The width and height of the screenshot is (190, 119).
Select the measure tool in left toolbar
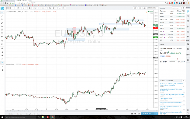(2, 44)
